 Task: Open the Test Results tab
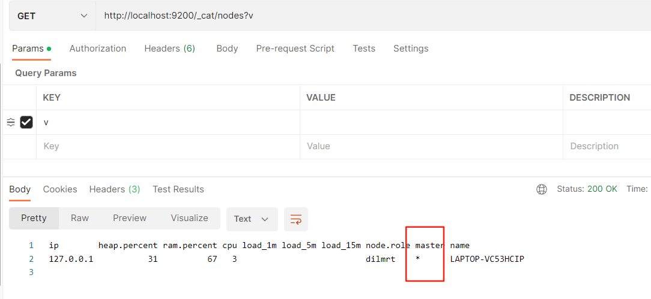(178, 189)
